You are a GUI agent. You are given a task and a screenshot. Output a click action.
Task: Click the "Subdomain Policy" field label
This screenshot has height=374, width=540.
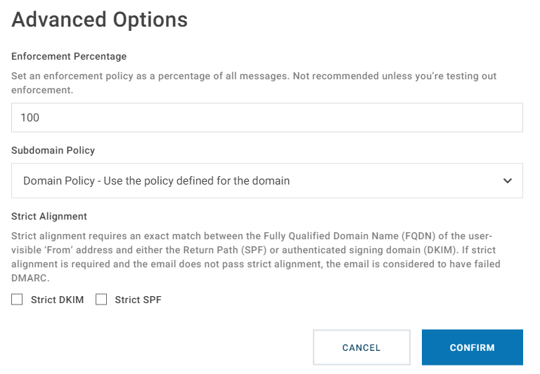click(x=53, y=150)
